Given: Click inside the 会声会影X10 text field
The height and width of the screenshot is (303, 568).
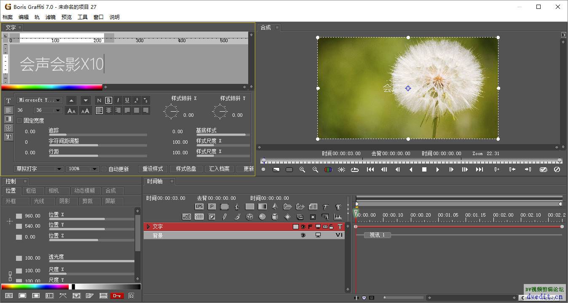Looking at the screenshot, I should pyautogui.click(x=129, y=64).
